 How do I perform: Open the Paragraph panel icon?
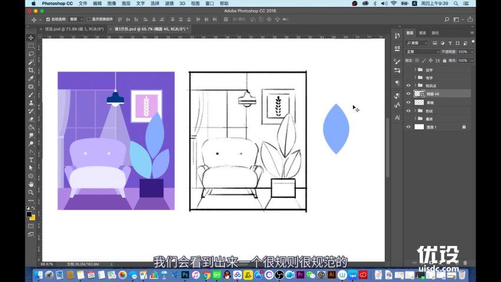click(397, 83)
